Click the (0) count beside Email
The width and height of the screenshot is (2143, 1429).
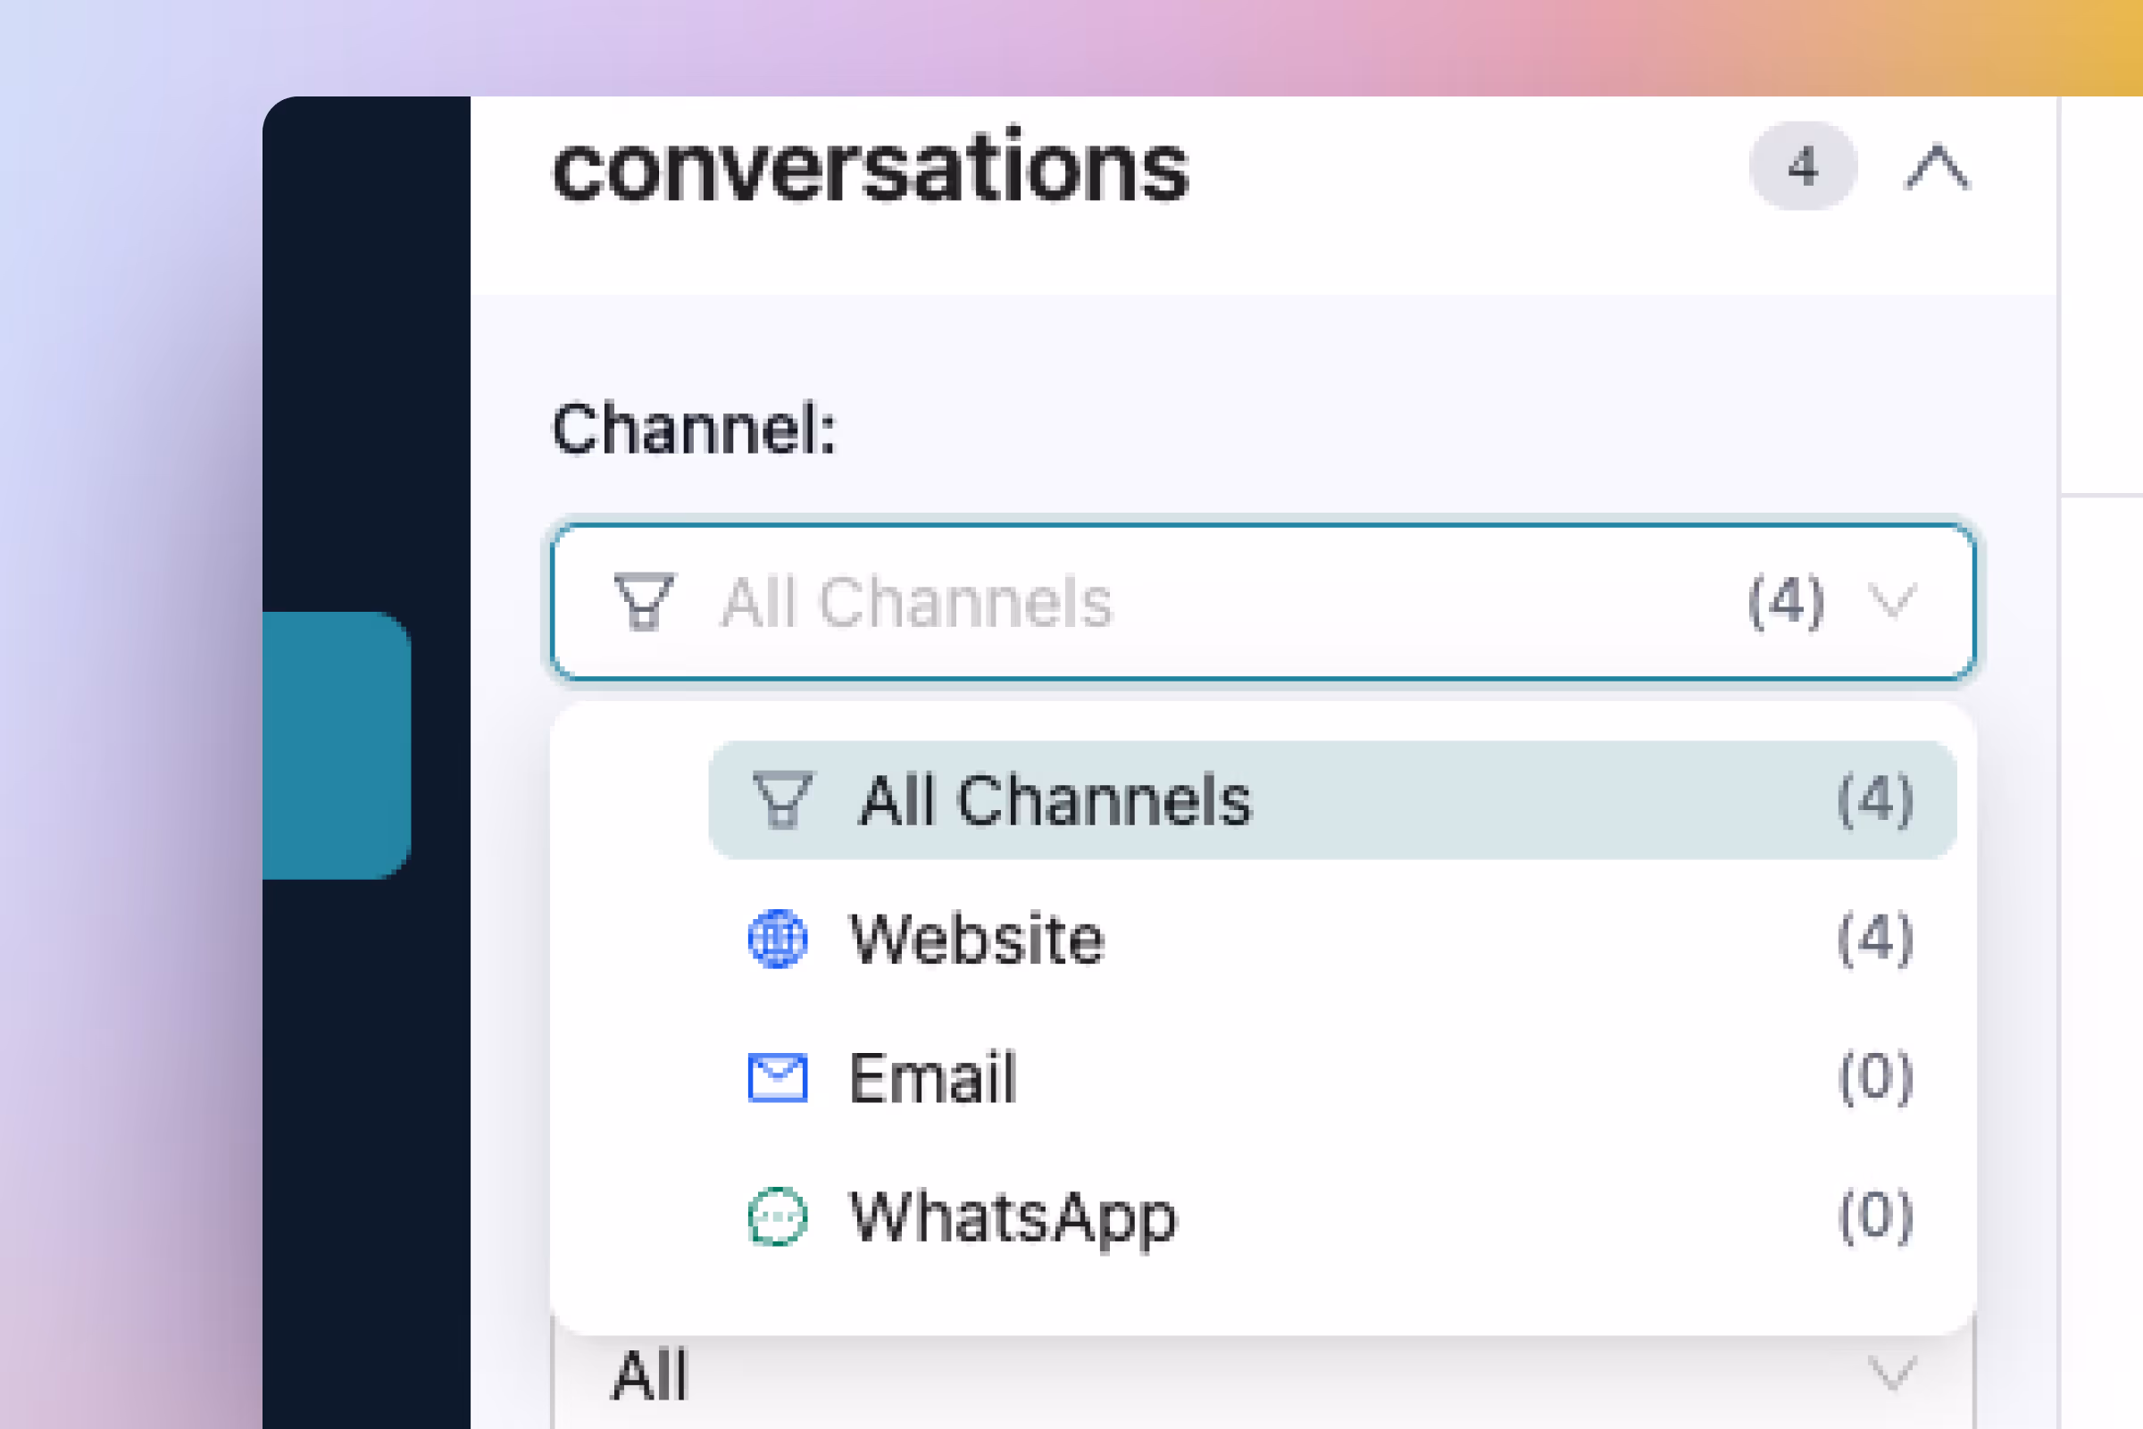coord(1874,1077)
